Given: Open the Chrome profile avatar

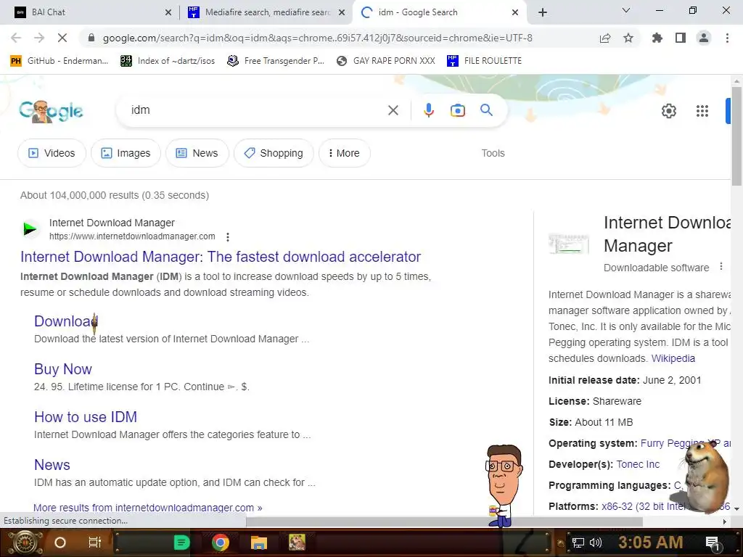Looking at the screenshot, I should (x=704, y=38).
